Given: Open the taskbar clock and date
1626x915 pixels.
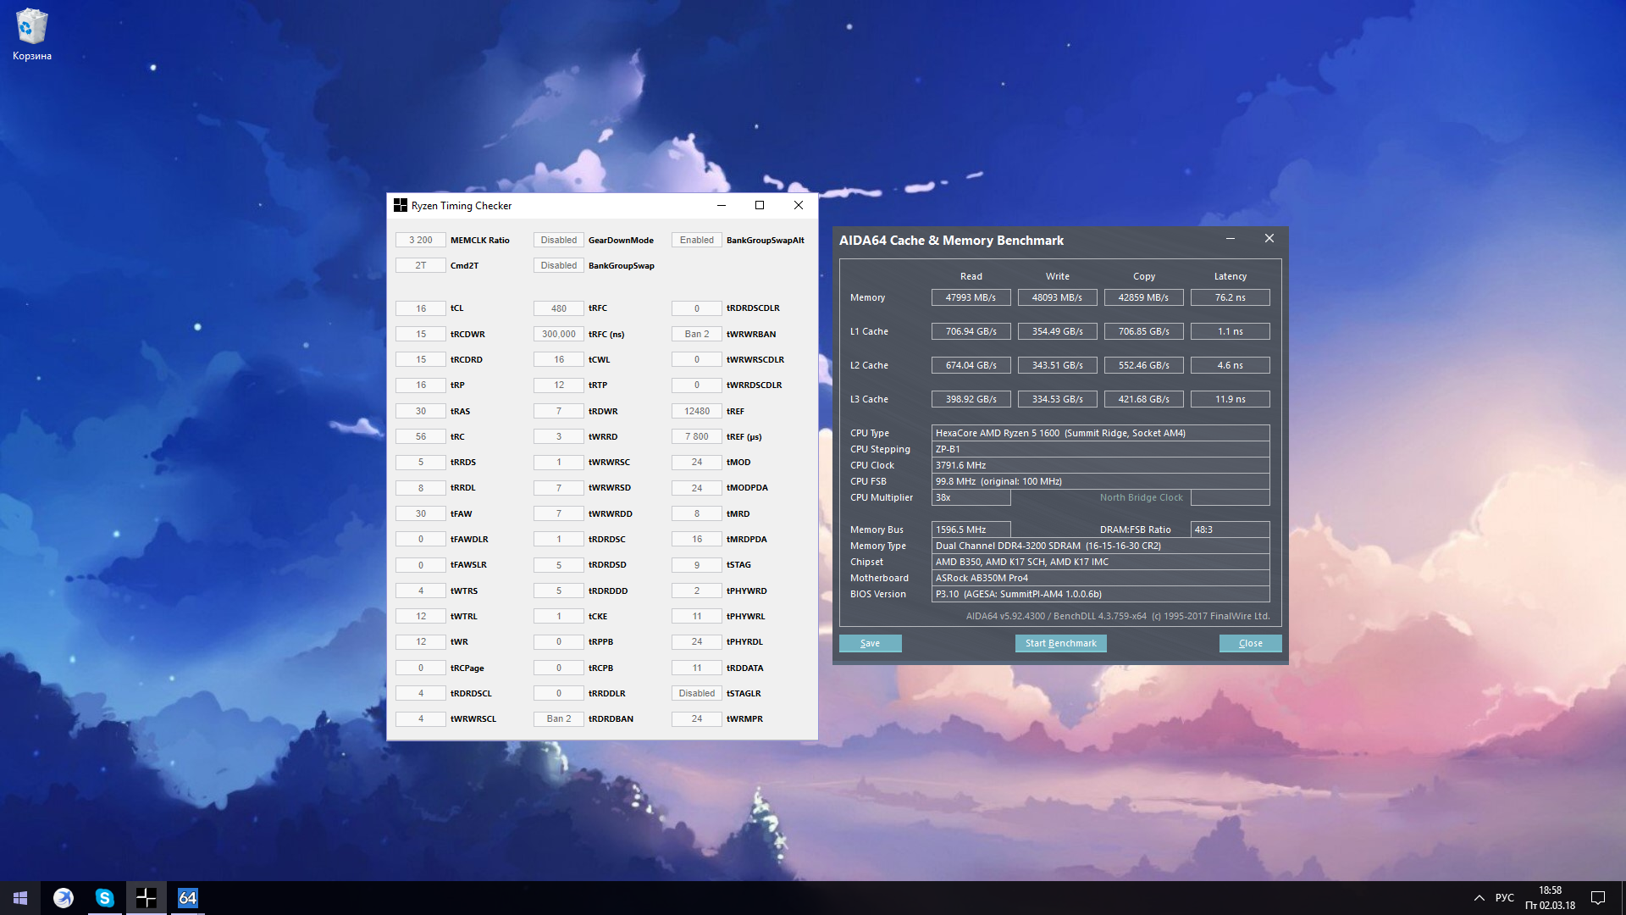Looking at the screenshot, I should [x=1550, y=897].
